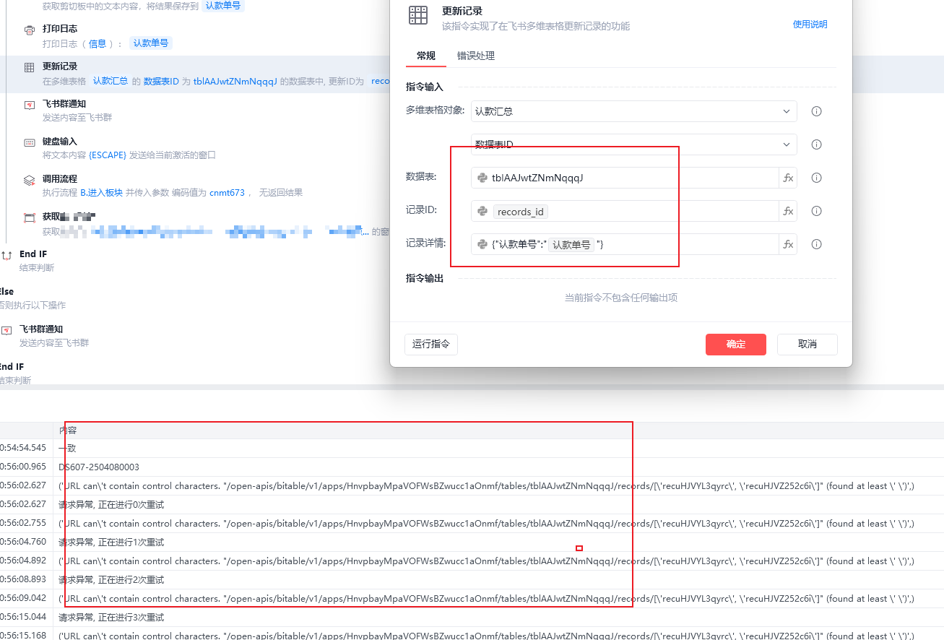
Task: Click the printer icon of 打印日志 step
Action: coord(30,30)
